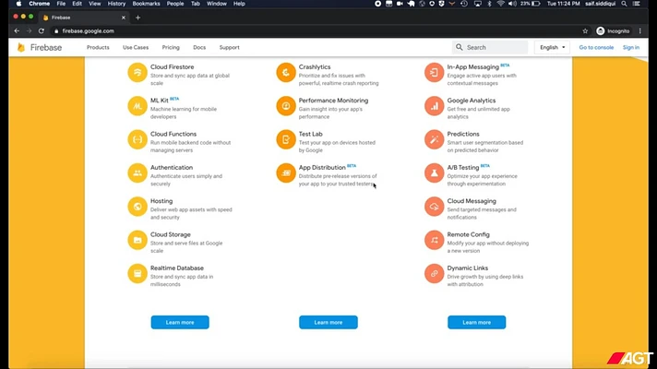Image resolution: width=657 pixels, height=369 pixels.
Task: Open the ML Kit icon
Action: click(x=137, y=106)
